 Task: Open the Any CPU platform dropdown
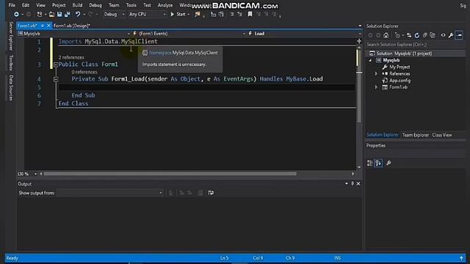point(147,14)
